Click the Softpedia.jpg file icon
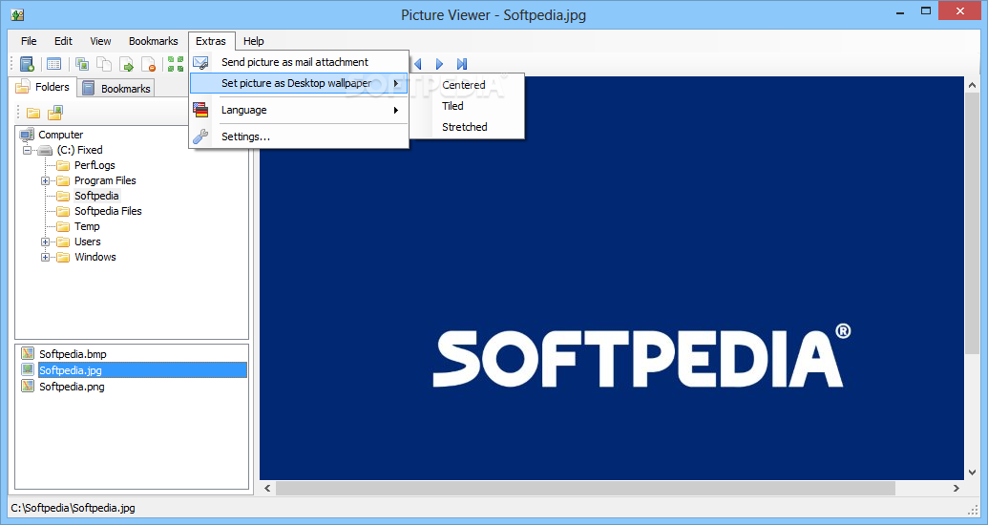This screenshot has height=525, width=988. click(27, 370)
